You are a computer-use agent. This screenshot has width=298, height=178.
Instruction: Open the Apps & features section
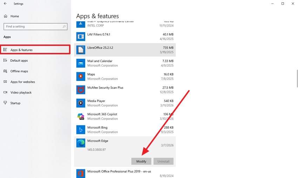[x=35, y=50]
